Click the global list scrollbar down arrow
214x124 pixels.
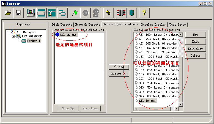pos(181,104)
